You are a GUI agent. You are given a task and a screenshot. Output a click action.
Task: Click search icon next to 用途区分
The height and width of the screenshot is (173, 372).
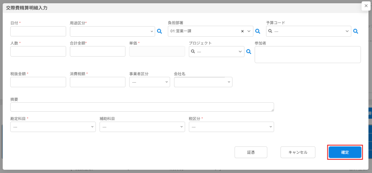(x=159, y=32)
